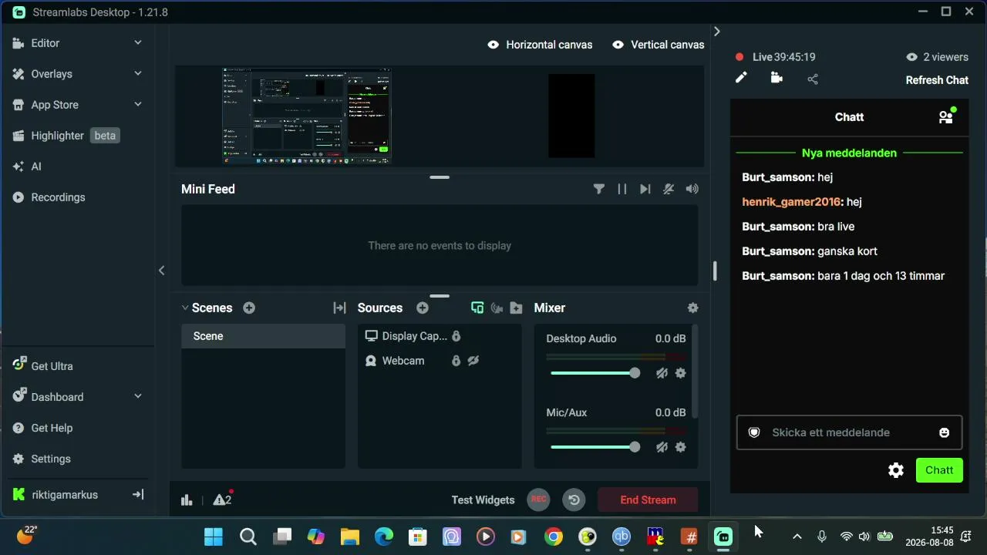
Task: Click the horizontal canvas preview thumbnail
Action: pyautogui.click(x=307, y=116)
